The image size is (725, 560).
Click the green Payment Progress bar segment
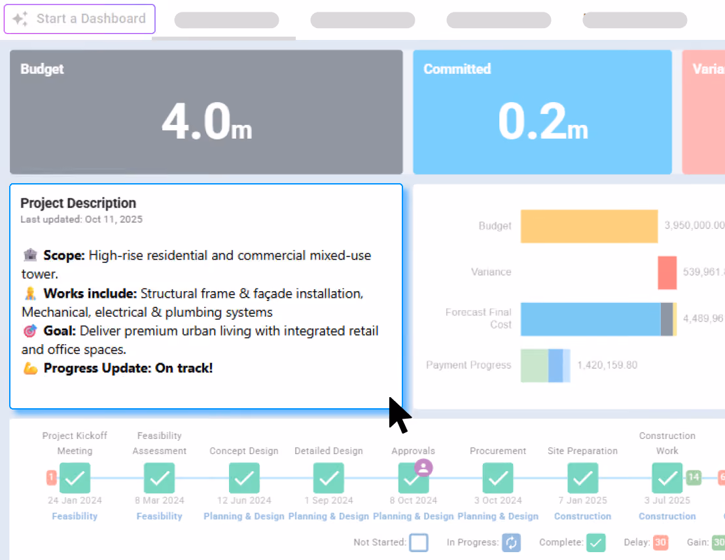pos(535,365)
